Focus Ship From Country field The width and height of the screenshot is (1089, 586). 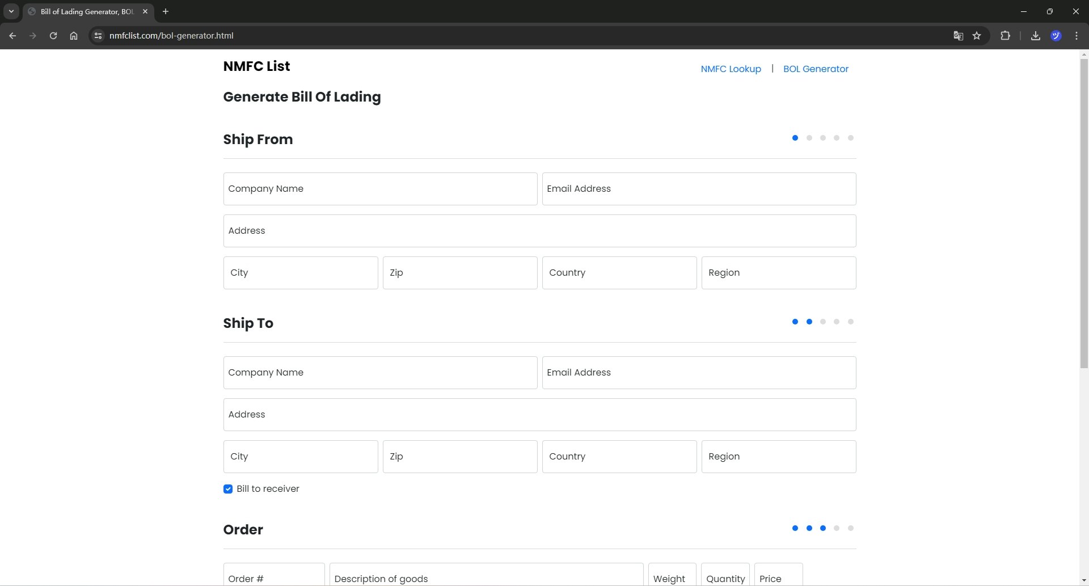pos(619,273)
